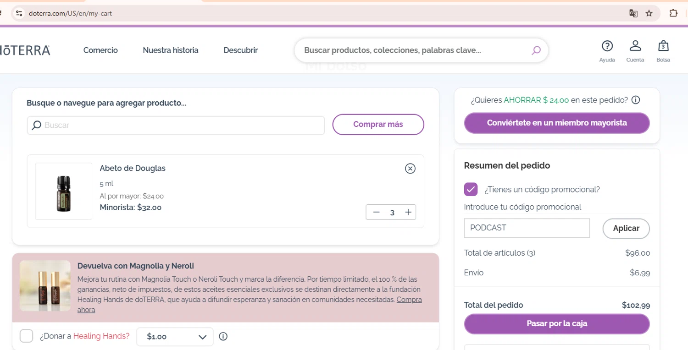Click the Abeto de Douglas product thumbnail
The width and height of the screenshot is (688, 350).
[64, 191]
